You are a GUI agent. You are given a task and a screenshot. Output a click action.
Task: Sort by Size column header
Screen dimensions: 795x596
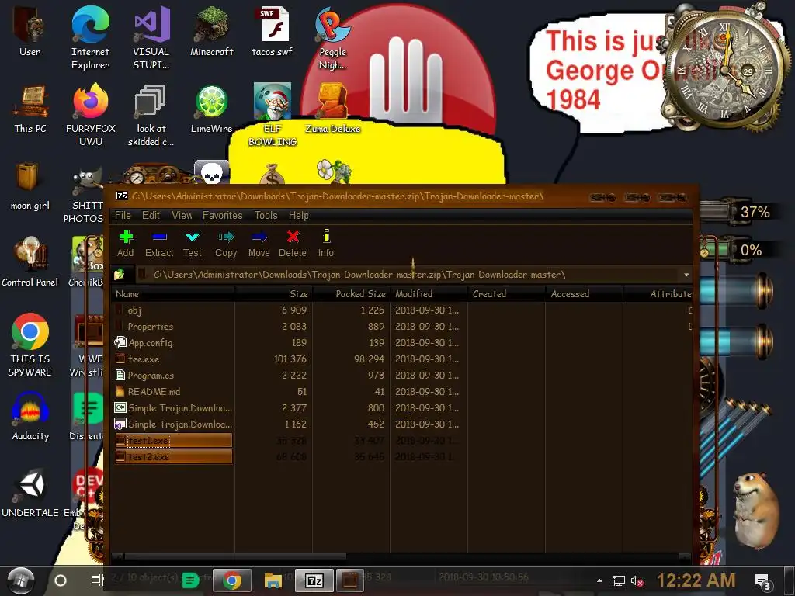(x=274, y=294)
